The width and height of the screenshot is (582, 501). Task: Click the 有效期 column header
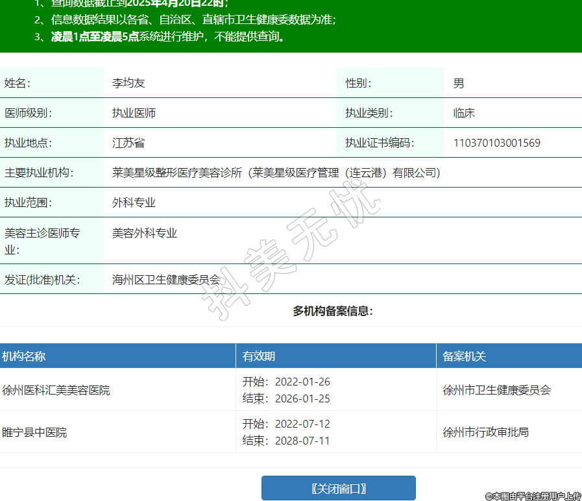pos(259,356)
